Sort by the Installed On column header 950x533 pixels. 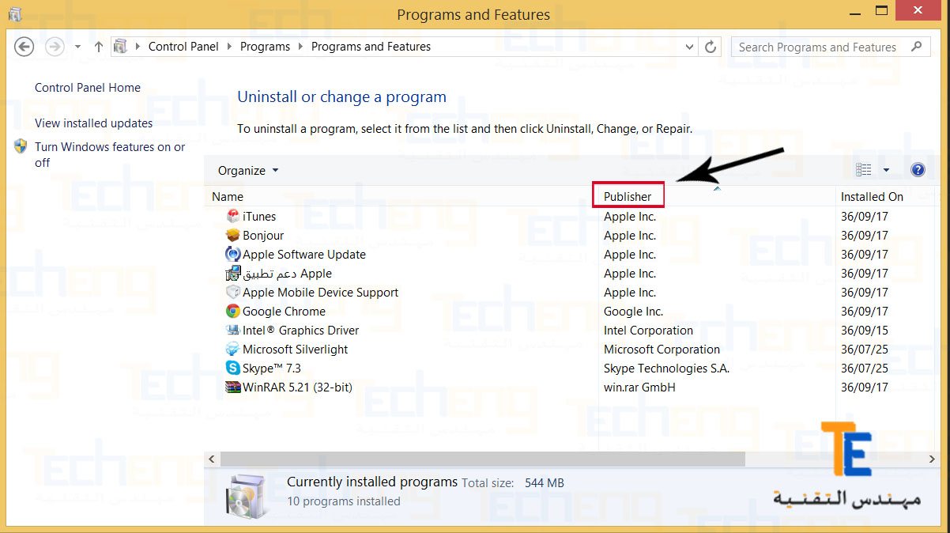872,196
